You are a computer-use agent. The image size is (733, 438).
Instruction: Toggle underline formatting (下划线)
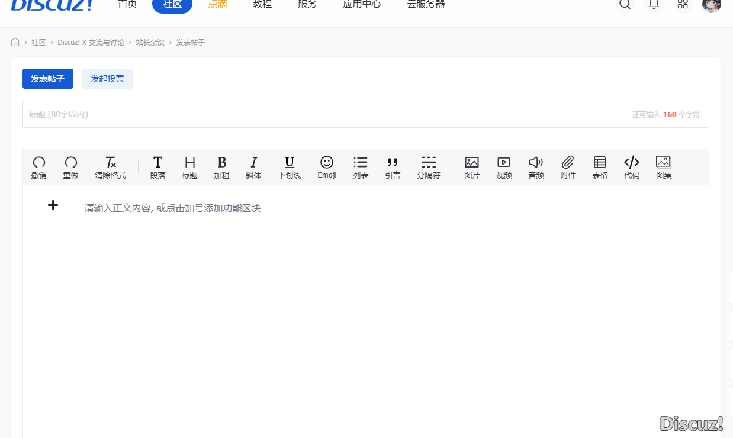point(290,167)
